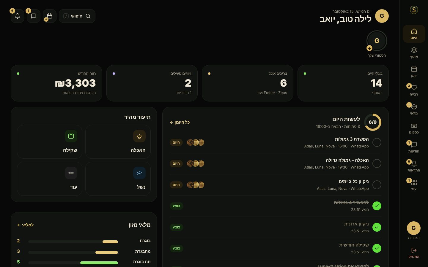The height and width of the screenshot is (267, 428).
Task: Click the G profile avatar near greeting
Action: click(x=382, y=16)
